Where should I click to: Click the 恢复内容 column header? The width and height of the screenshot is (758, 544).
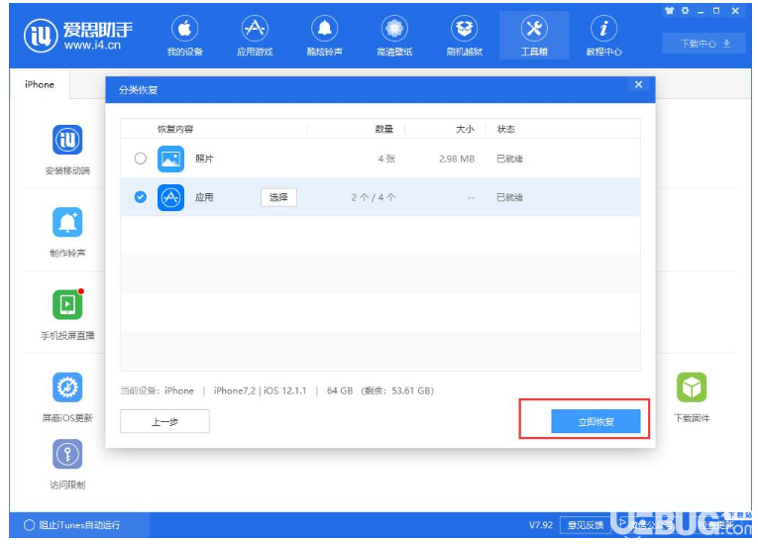pyautogui.click(x=175, y=129)
